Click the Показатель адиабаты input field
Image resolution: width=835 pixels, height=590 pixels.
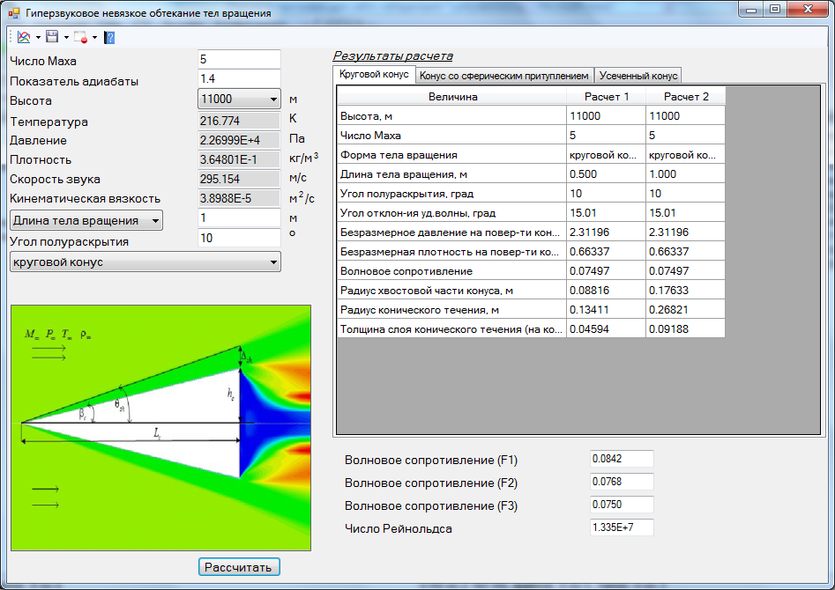coord(239,80)
